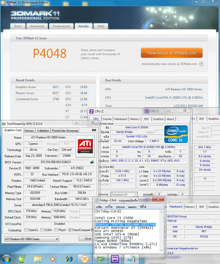This screenshot has height=264, width=220.
Task: Click Notepad scrollbar up arrow
Action: click(162, 212)
